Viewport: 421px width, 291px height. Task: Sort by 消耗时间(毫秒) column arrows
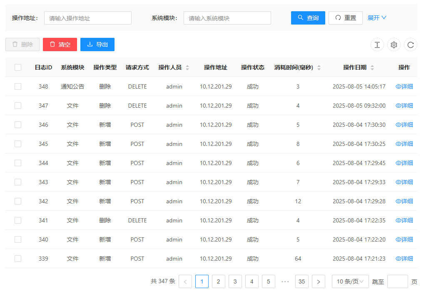coord(319,68)
